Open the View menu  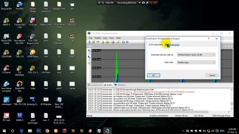pyautogui.click(x=111, y=38)
